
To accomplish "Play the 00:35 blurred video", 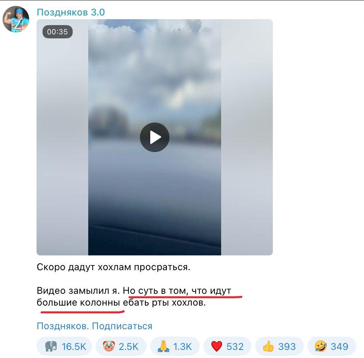I will click(154, 137).
